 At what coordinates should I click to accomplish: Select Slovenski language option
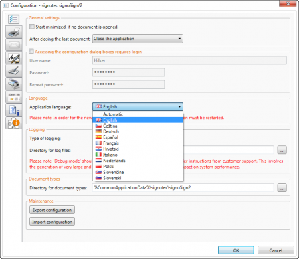(x=138, y=178)
